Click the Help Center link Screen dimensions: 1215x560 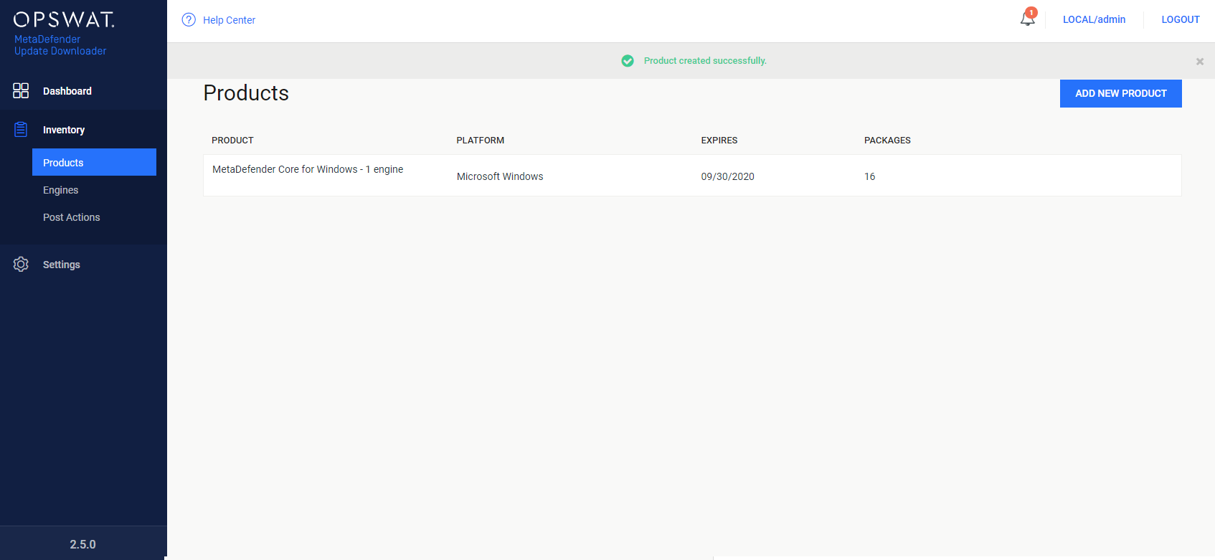229,20
